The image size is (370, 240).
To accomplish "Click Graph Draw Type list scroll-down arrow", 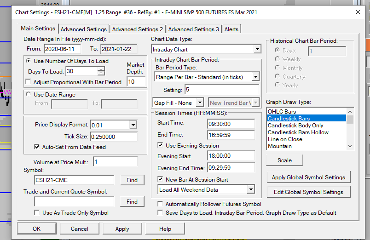I will tap(350, 146).
